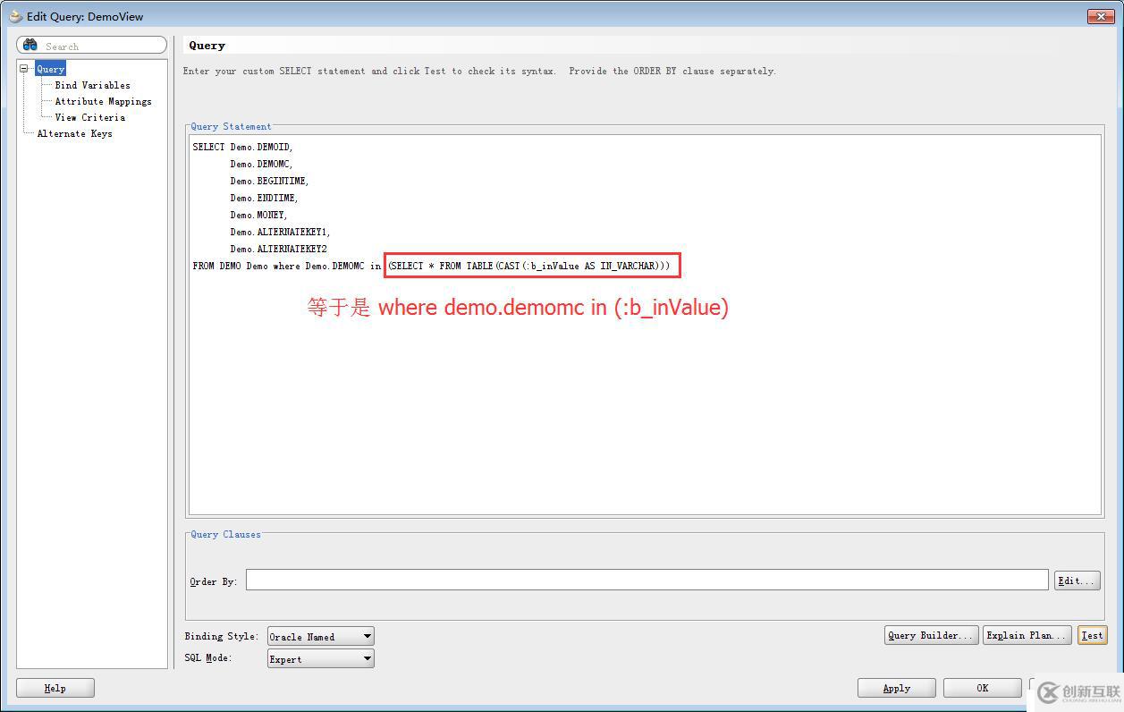The image size is (1124, 712).
Task: Click the 'Demo.MONEY,' line
Action: tap(258, 215)
